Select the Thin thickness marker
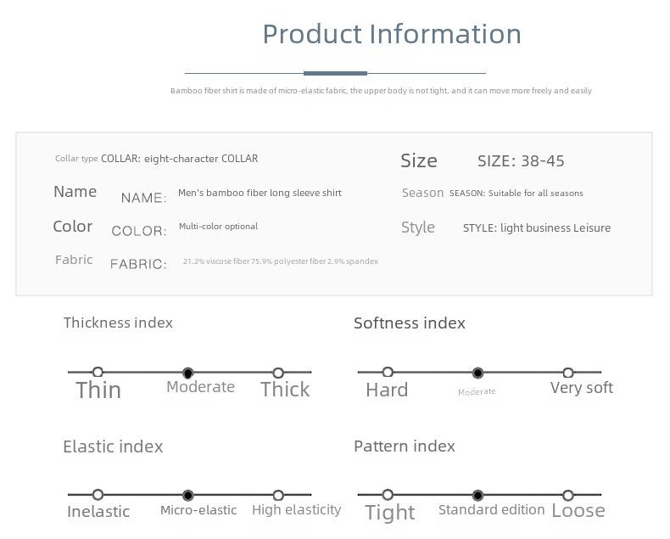The image size is (670, 539). (x=98, y=372)
